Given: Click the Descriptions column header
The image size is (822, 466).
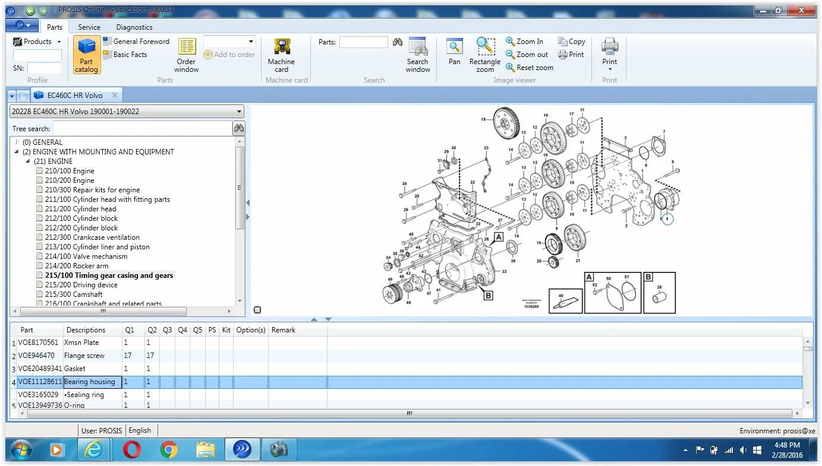Looking at the screenshot, I should tap(92, 330).
